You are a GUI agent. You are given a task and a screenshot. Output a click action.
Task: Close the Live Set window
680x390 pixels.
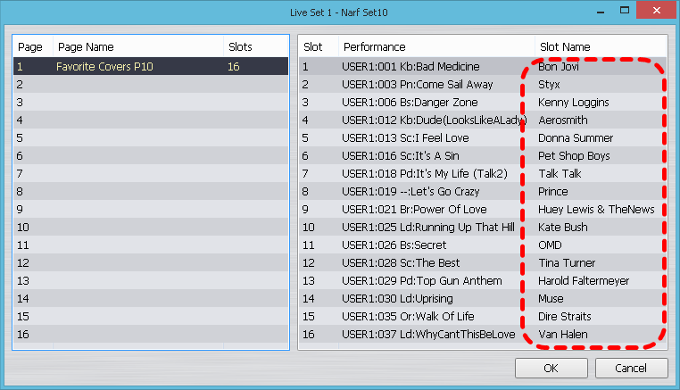(657, 10)
